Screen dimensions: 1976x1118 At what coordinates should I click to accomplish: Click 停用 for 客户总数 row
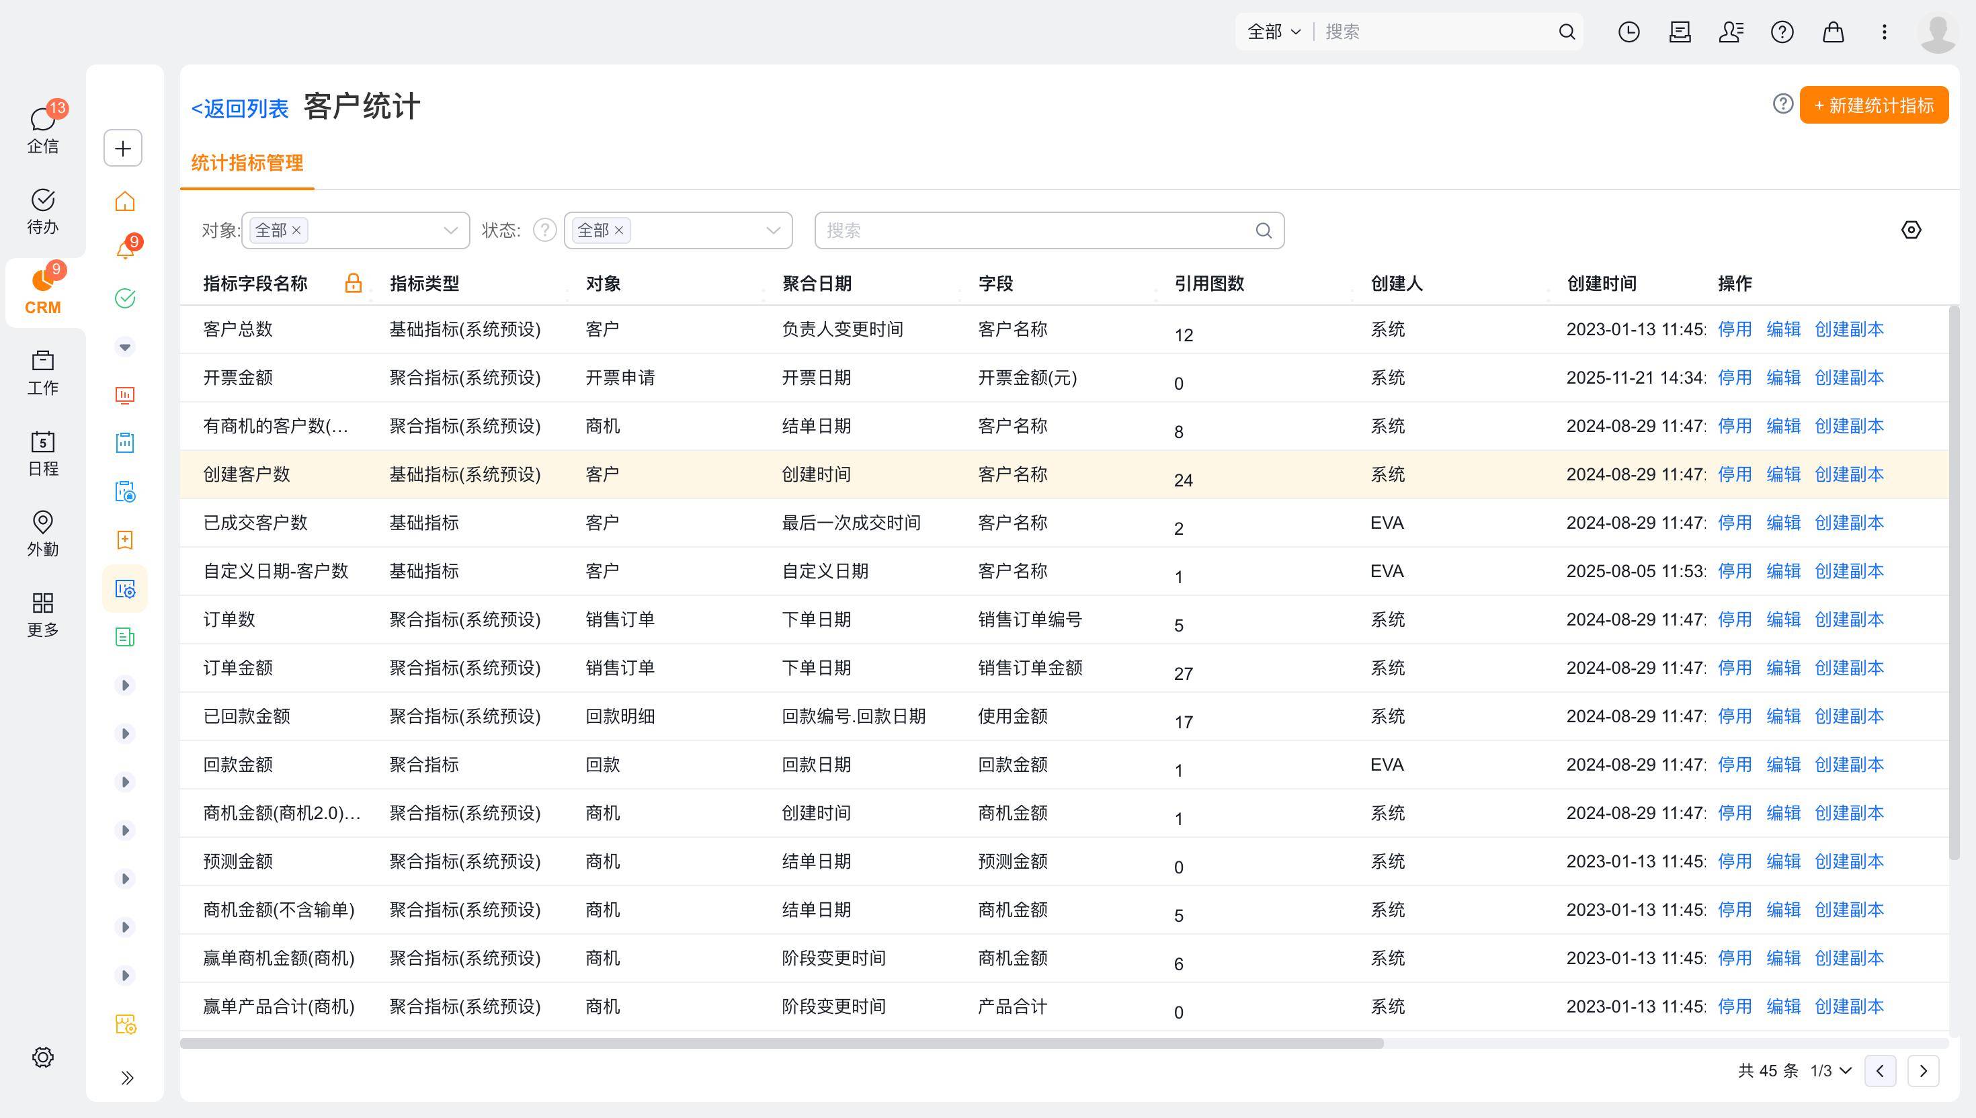pyautogui.click(x=1734, y=329)
